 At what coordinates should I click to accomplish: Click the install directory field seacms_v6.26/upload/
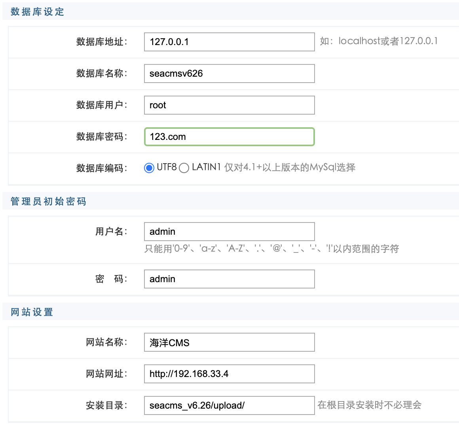229,405
